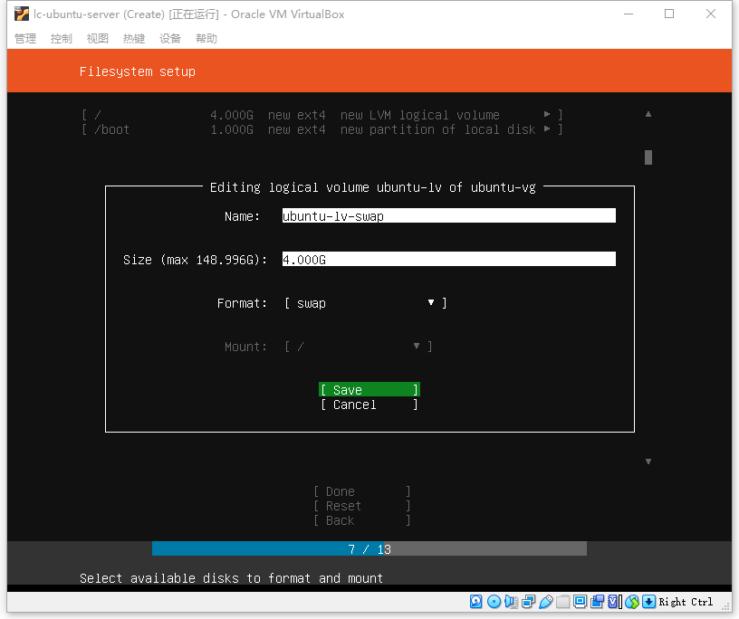Click the recording status icon

tap(597, 602)
